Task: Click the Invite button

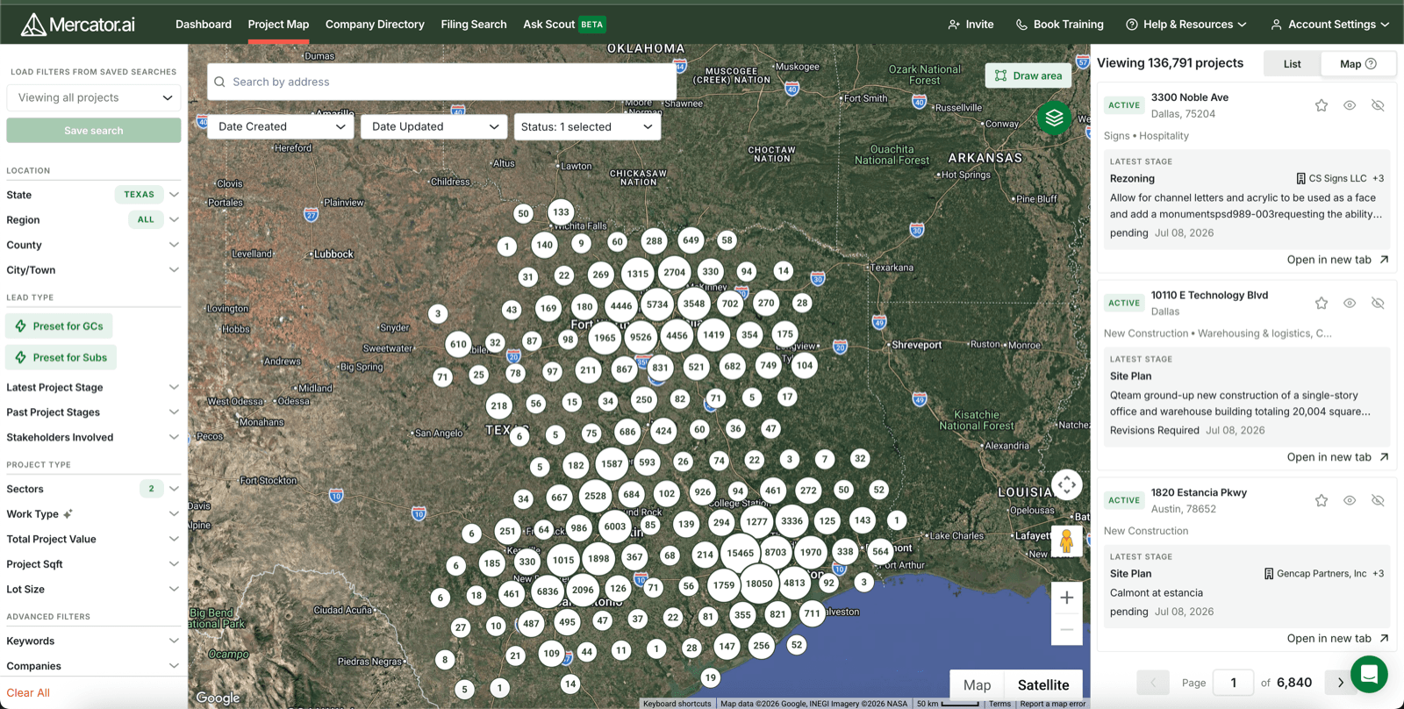Action: click(971, 25)
